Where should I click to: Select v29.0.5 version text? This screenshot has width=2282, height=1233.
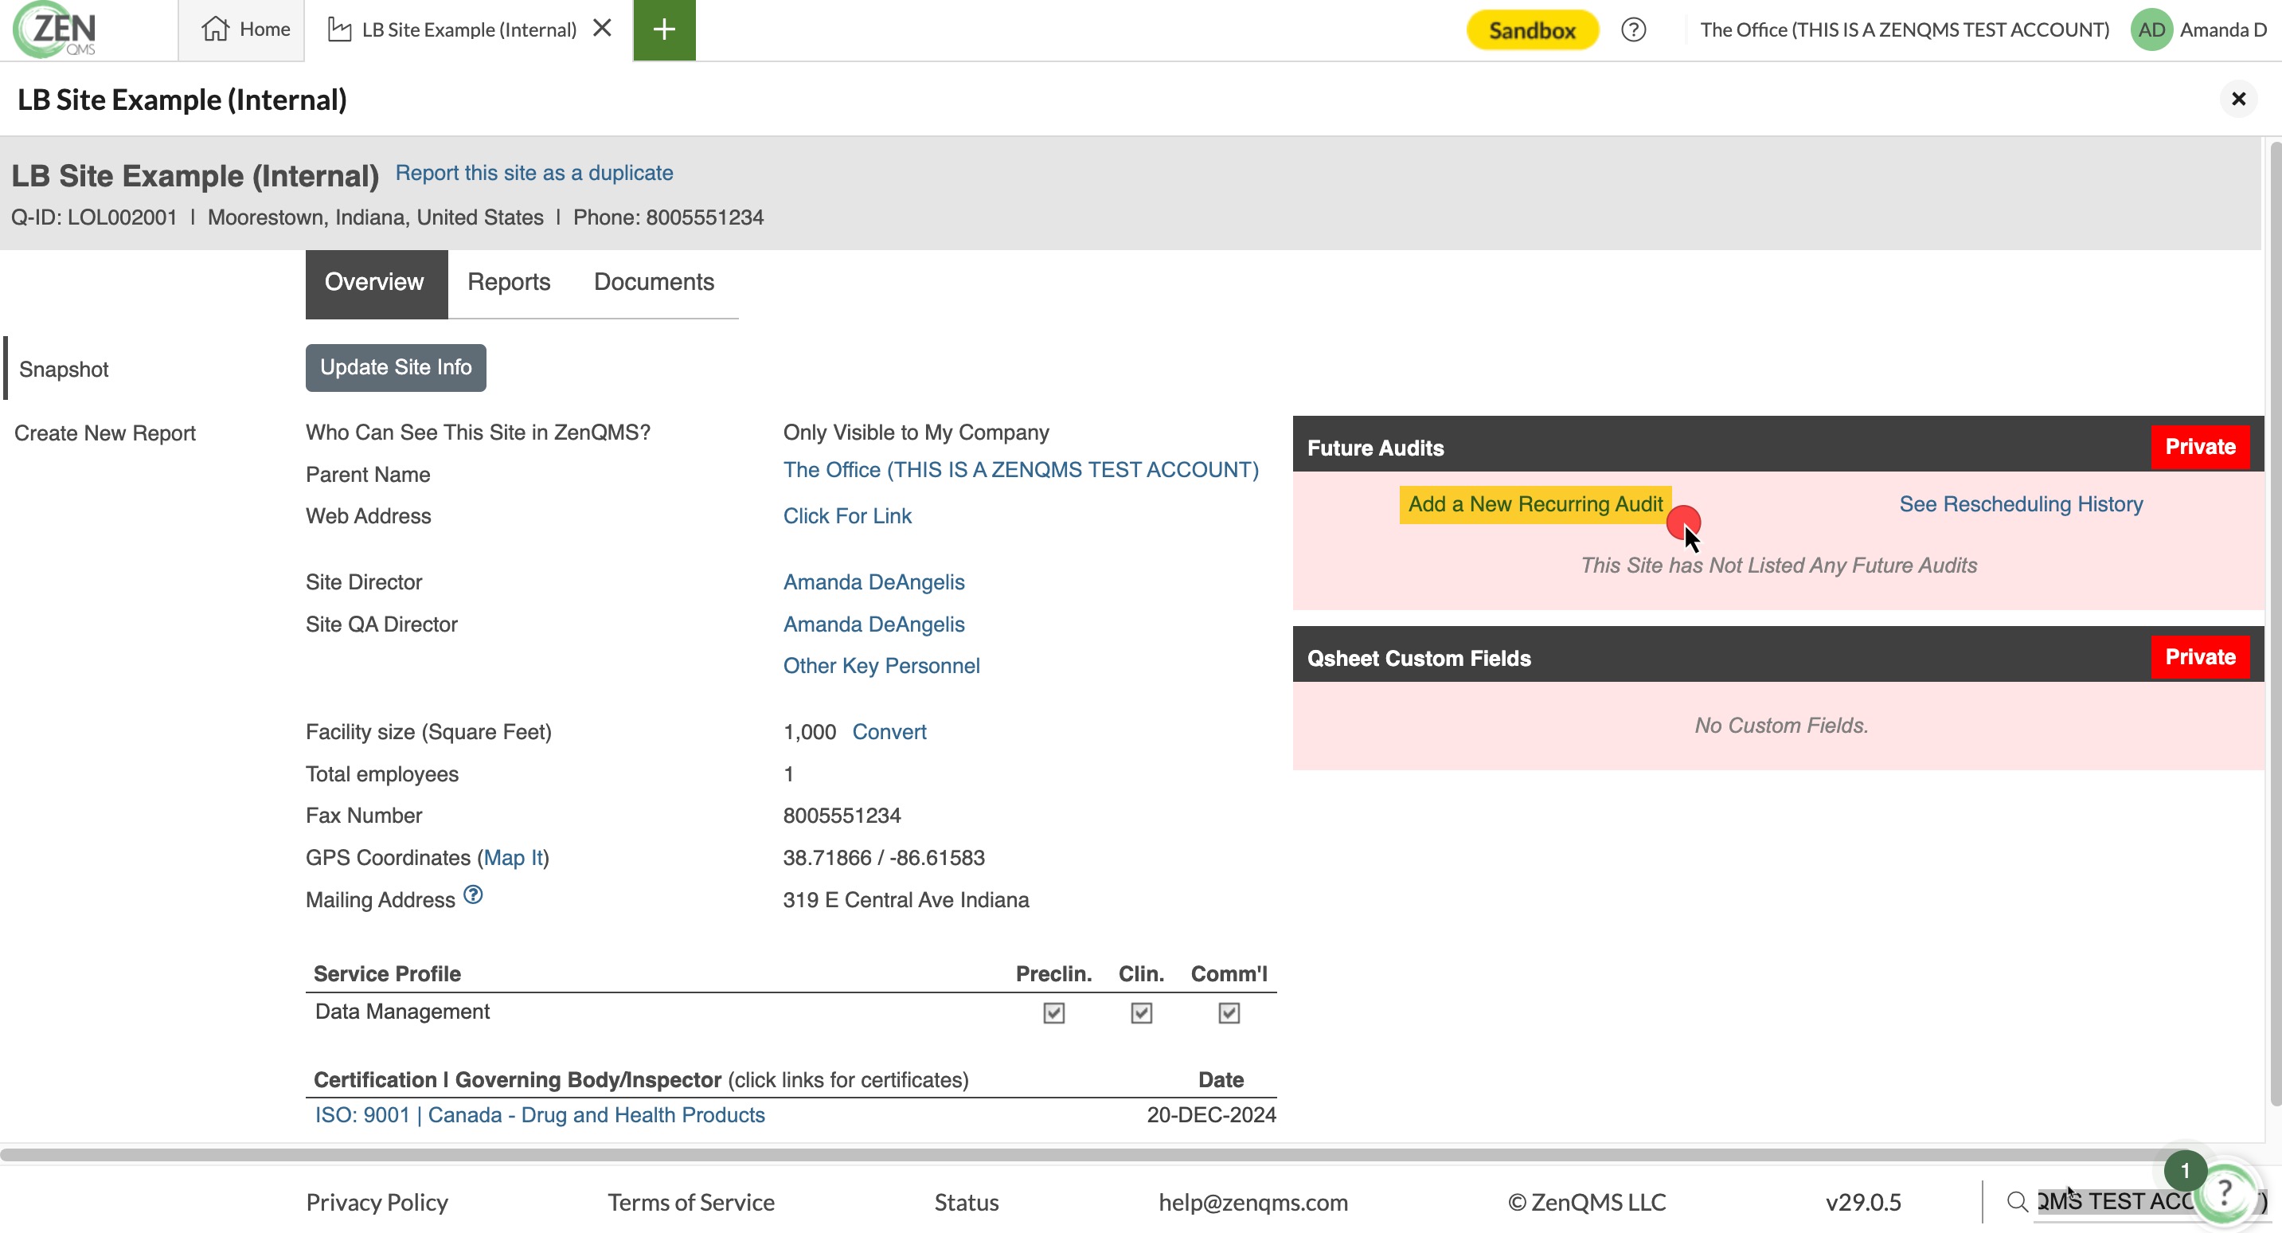(1863, 1202)
